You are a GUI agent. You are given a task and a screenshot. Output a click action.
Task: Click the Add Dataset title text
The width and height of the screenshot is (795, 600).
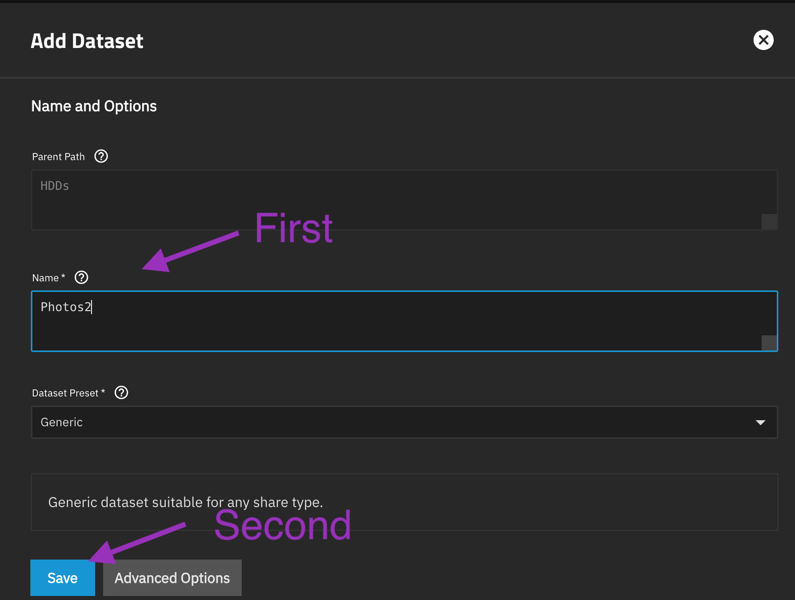(x=87, y=41)
